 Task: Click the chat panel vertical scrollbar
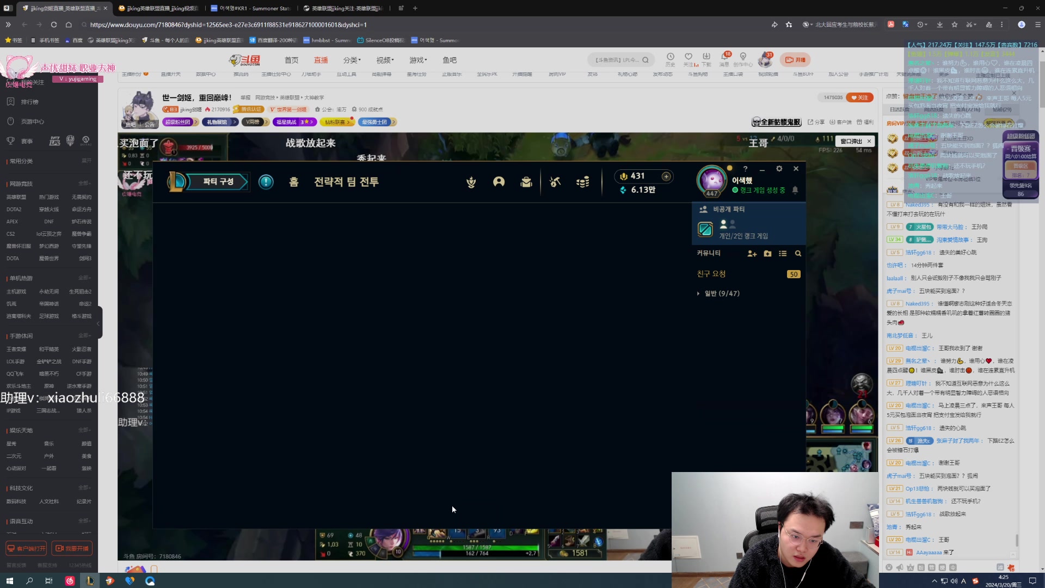[1017, 541]
